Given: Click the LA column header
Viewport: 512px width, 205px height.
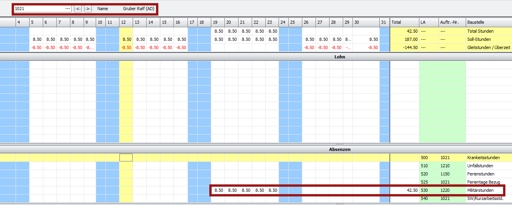Looking at the screenshot, I should click(x=428, y=23).
